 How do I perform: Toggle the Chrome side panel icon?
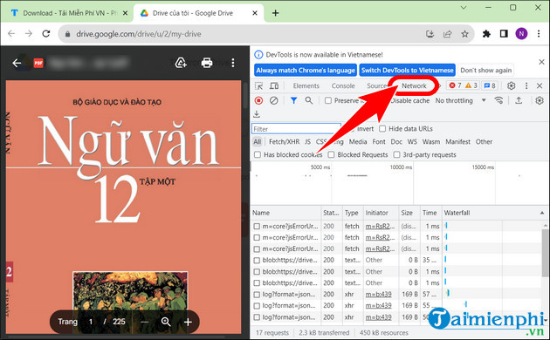[x=504, y=34]
